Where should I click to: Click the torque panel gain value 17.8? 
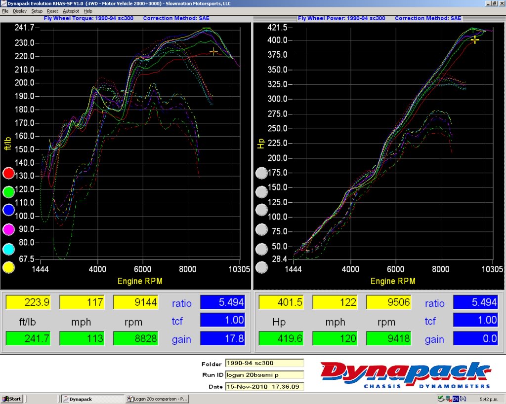pos(223,338)
